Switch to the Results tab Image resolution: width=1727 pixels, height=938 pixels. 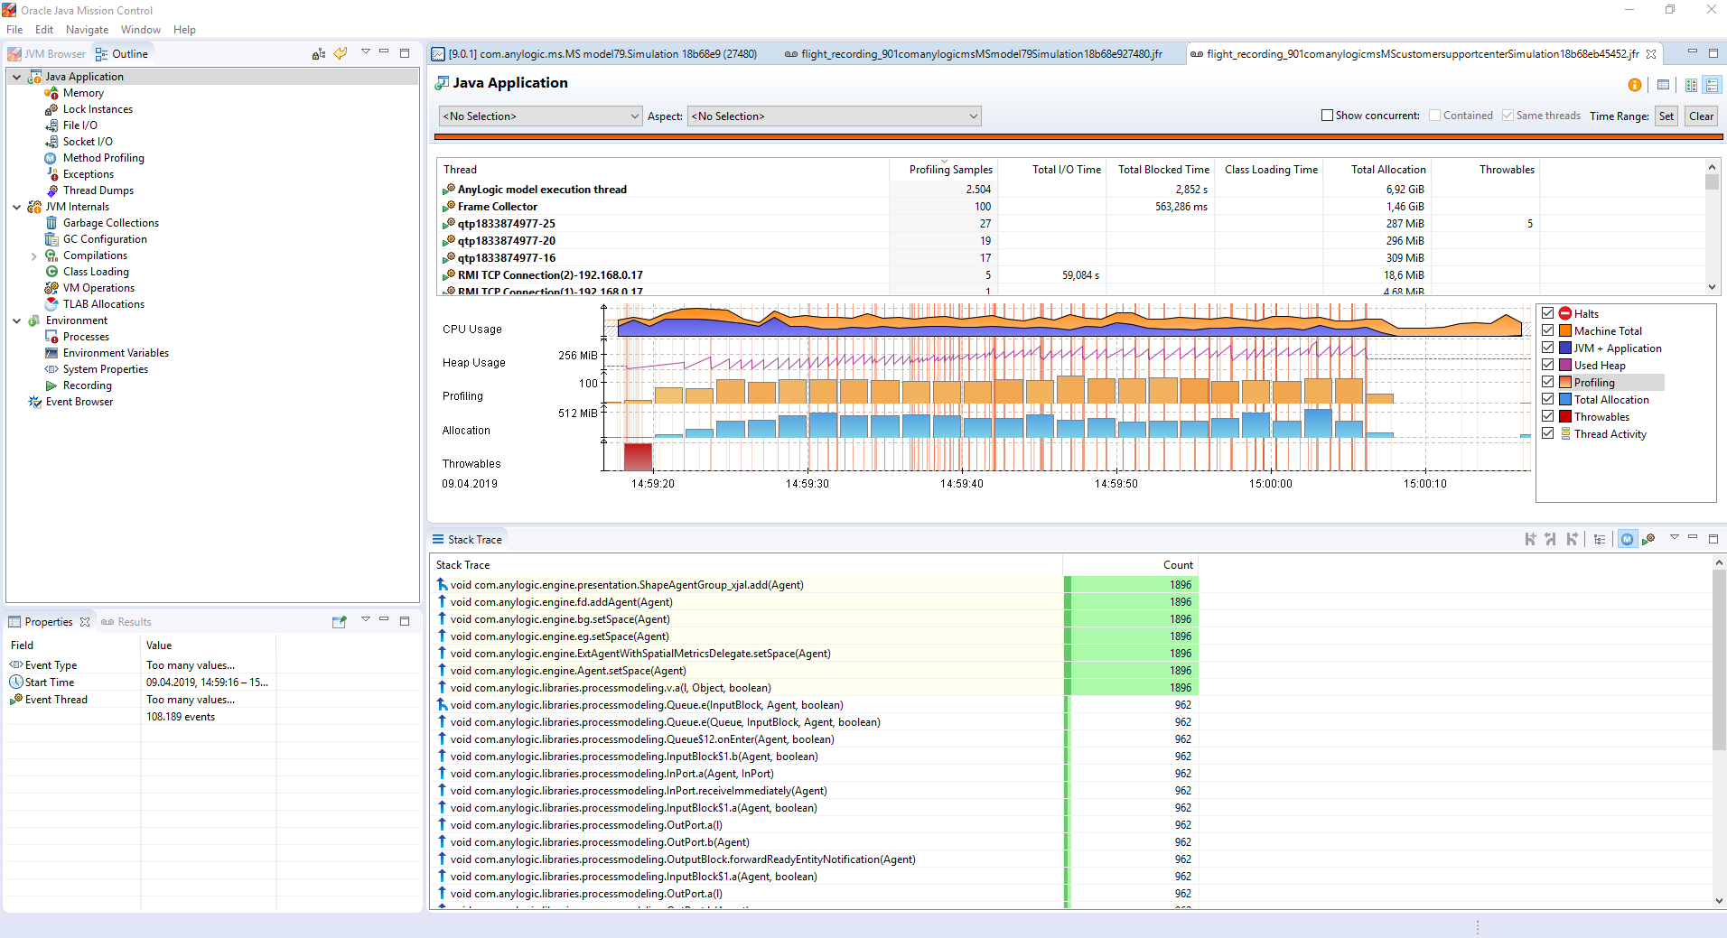126,622
